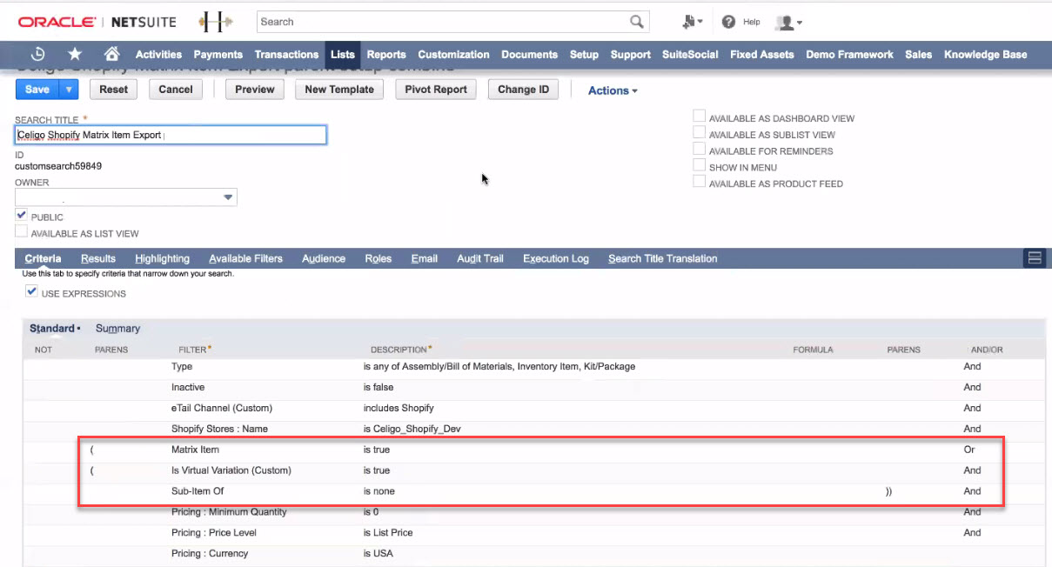Viewport: 1052px width, 567px height.
Task: Enable Available as Sublist View
Action: pos(699,133)
